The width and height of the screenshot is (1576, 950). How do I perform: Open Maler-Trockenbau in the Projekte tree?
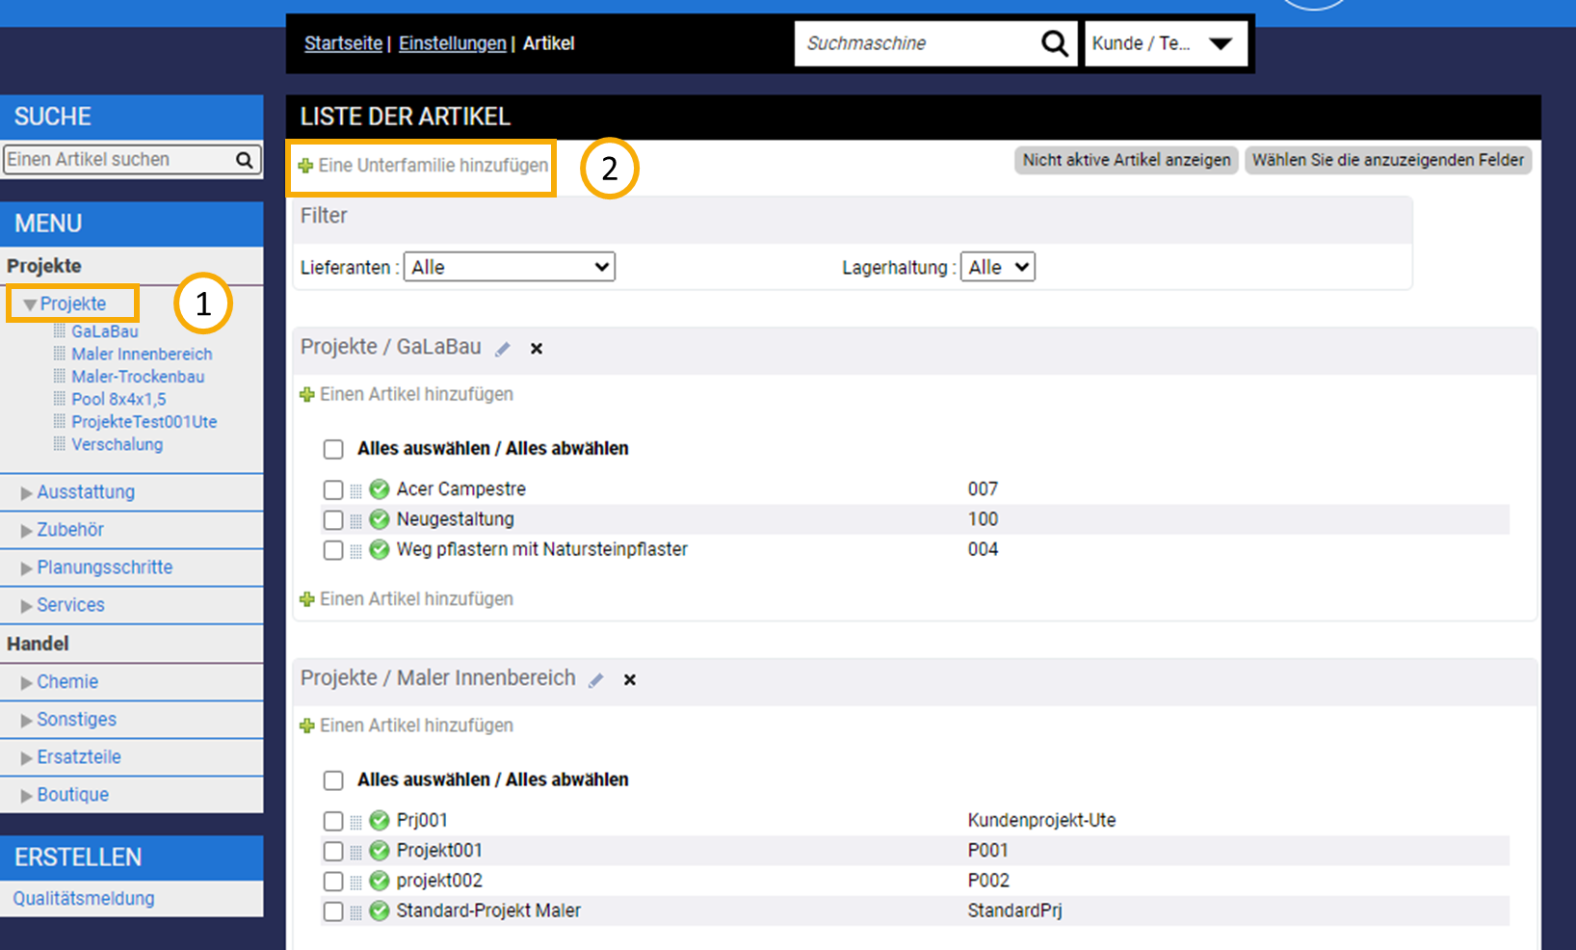138,377
